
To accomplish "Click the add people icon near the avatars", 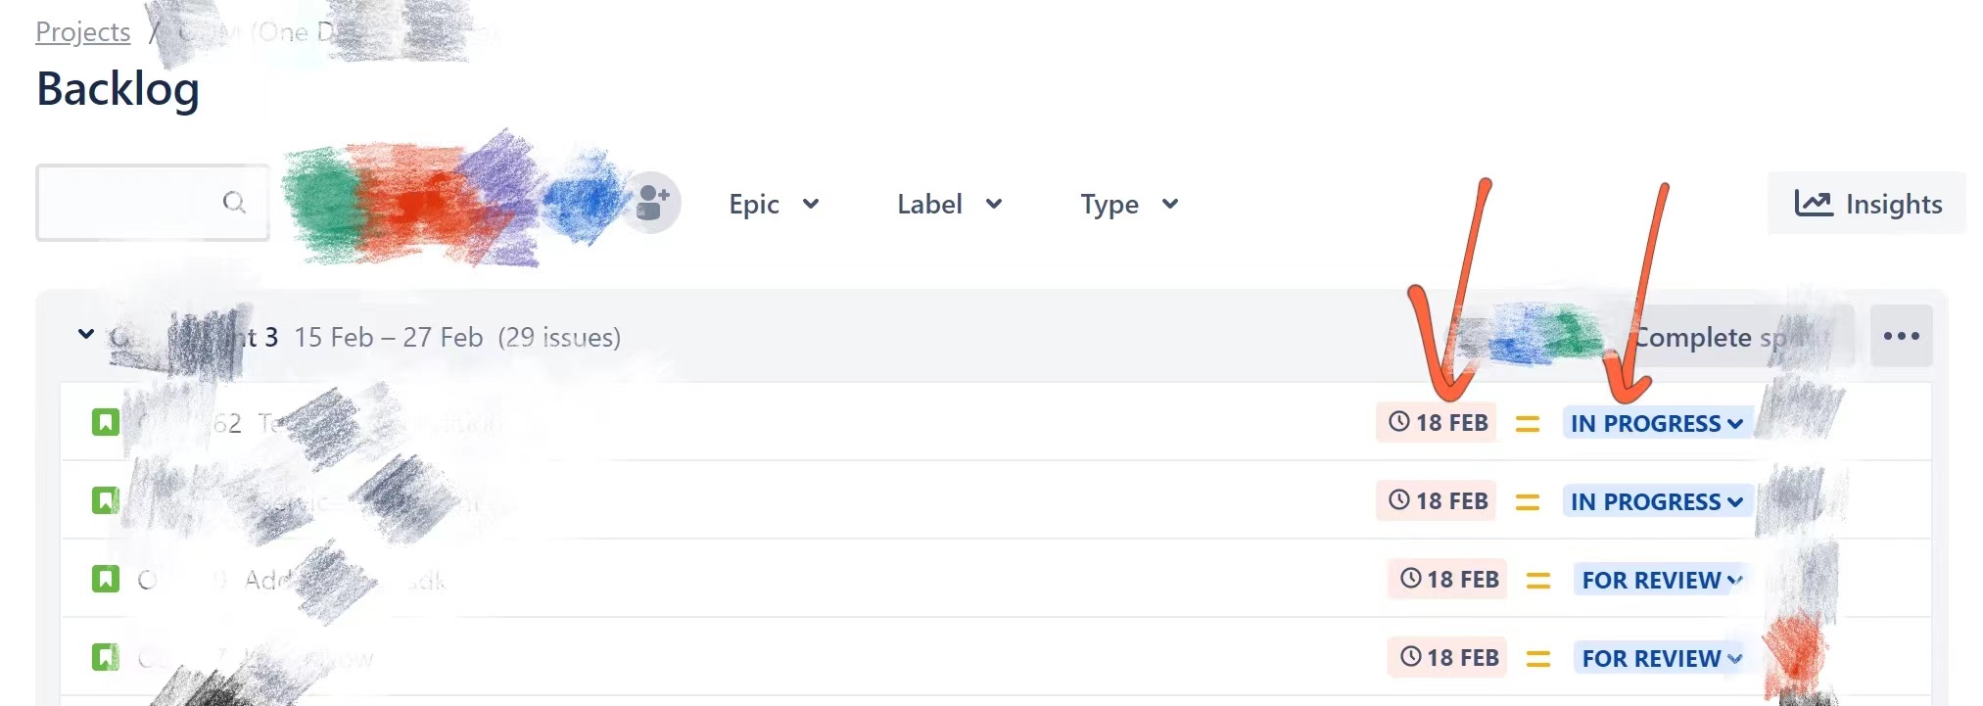I will [x=651, y=203].
